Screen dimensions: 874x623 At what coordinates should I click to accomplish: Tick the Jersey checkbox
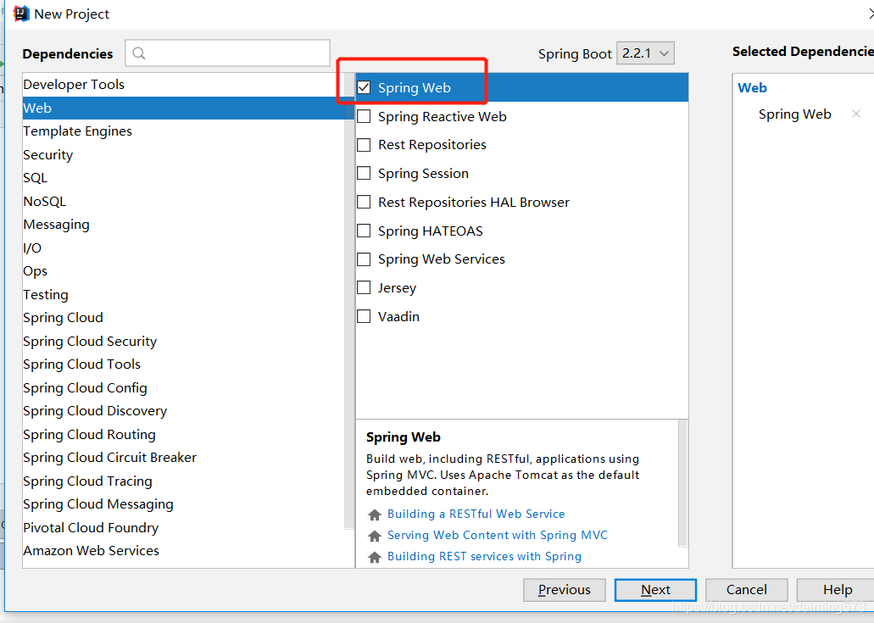coord(364,287)
